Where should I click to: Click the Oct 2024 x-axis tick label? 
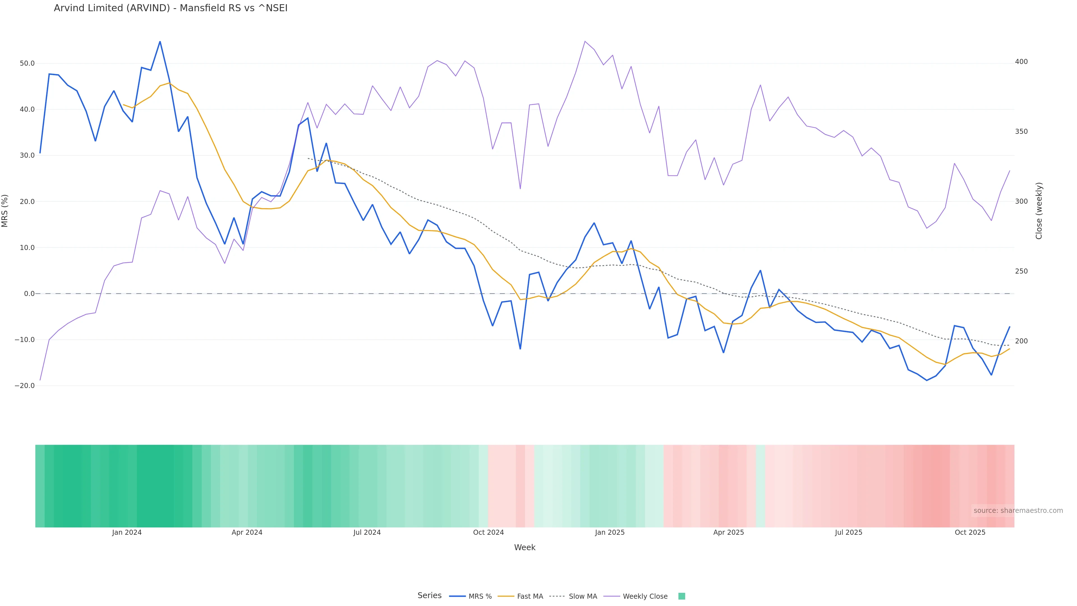coord(488,532)
